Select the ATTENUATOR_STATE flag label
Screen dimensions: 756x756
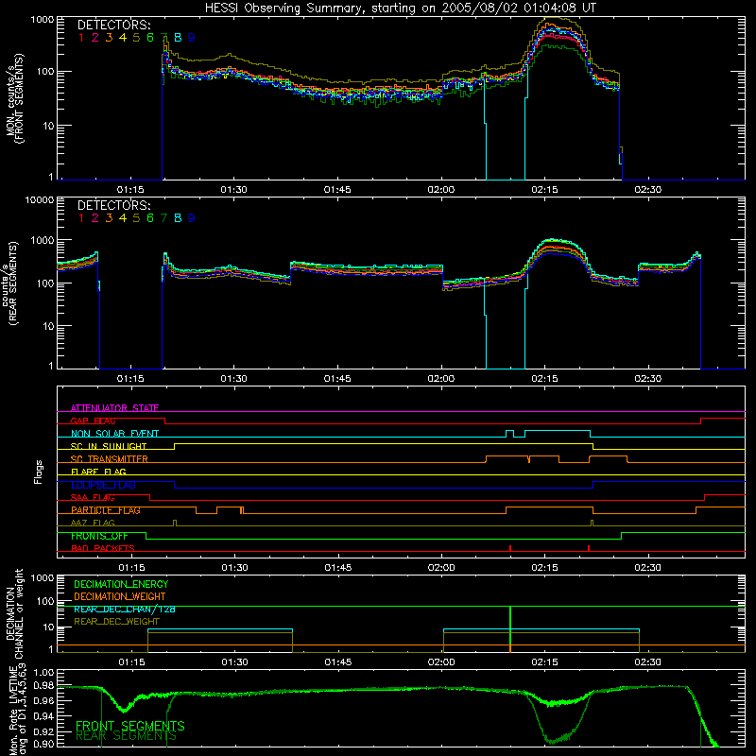point(114,408)
